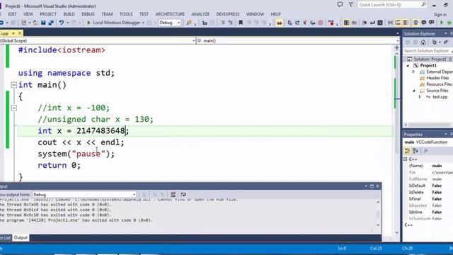
Task: Click the binoculars find icon
Action: coord(280,23)
